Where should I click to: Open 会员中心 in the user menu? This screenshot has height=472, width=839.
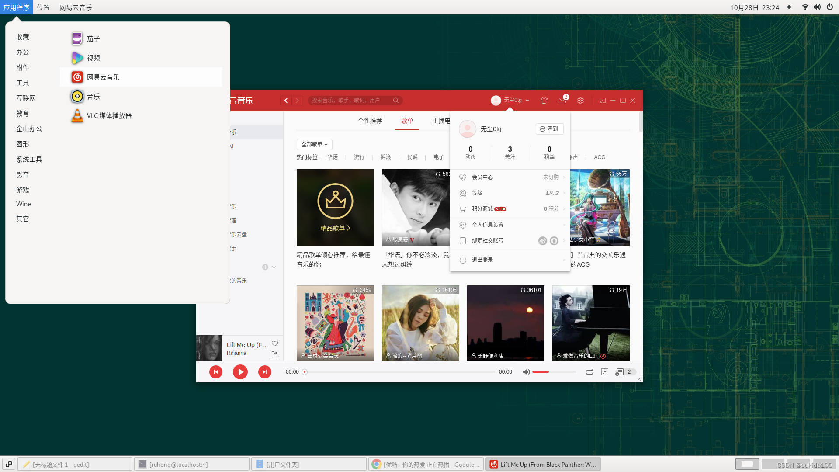(510, 177)
